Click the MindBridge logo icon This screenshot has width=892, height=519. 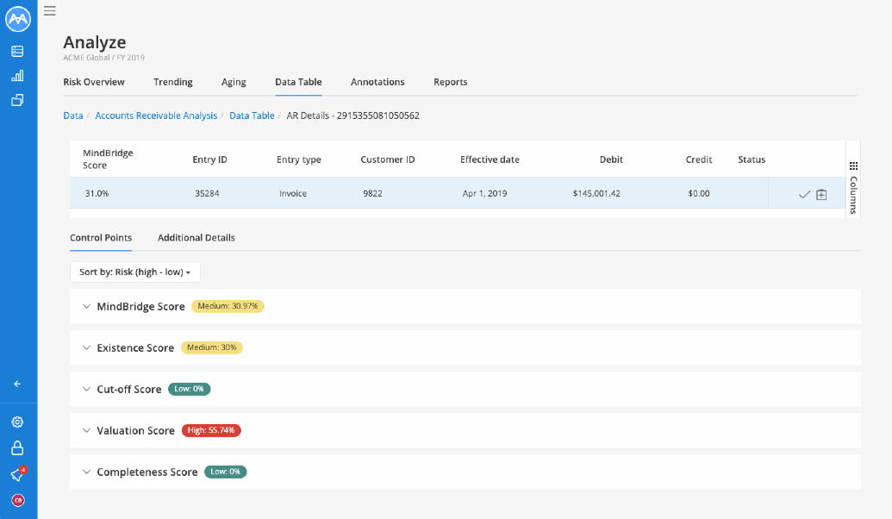(x=17, y=19)
